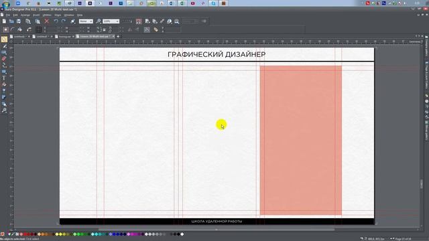Click the Redo arrow
This screenshot has height=241, width=429.
coord(64,21)
